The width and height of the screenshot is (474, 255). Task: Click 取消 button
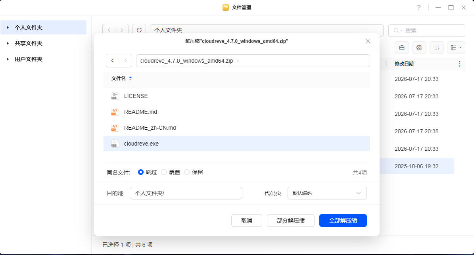pos(247,220)
